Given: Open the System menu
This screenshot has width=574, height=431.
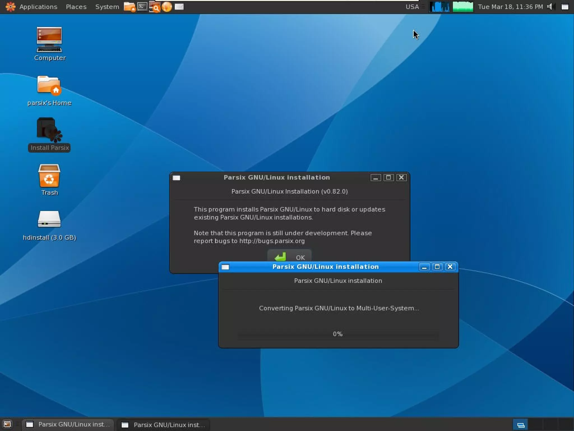Looking at the screenshot, I should click(x=107, y=7).
